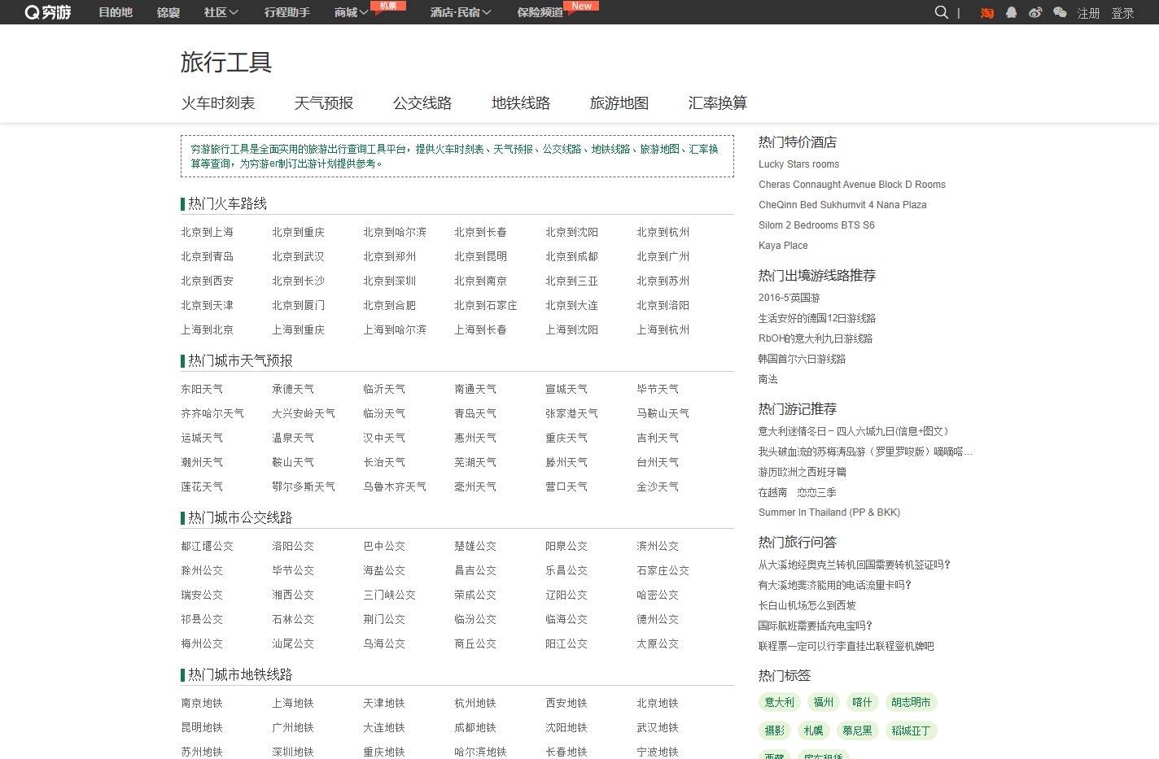Log in with the QQ penguin icon

point(1012,12)
